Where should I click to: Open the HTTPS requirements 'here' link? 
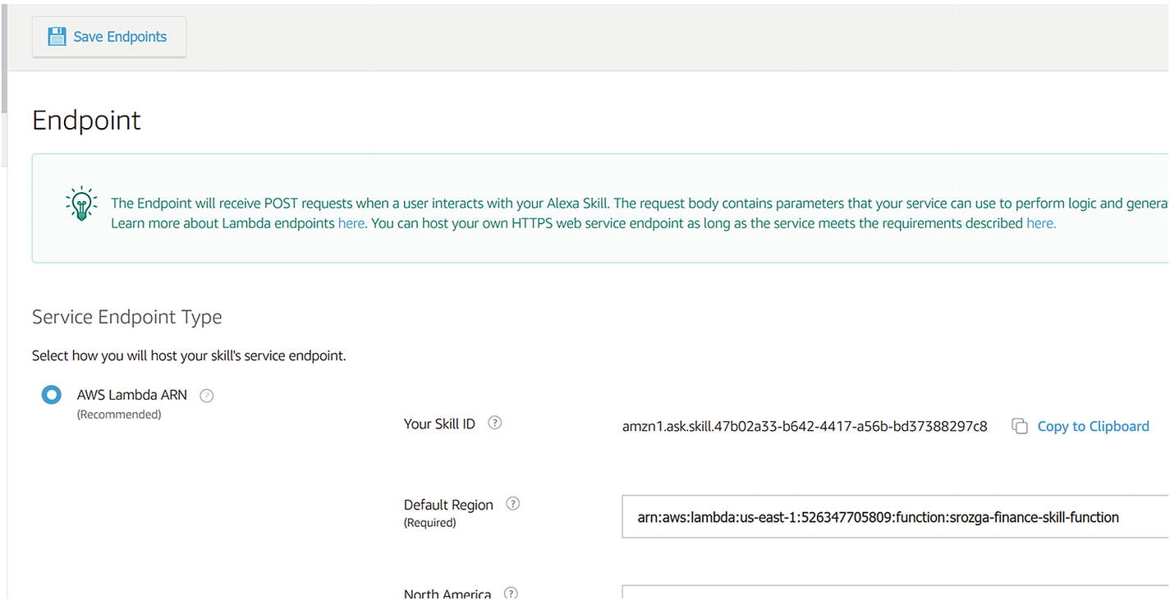click(x=1040, y=223)
